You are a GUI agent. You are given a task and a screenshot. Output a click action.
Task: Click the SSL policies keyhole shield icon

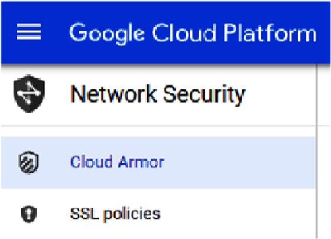tap(29, 214)
